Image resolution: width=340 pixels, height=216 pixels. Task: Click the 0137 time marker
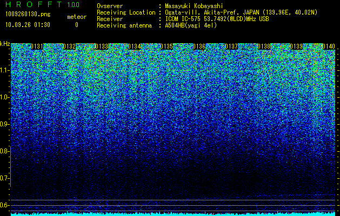231,46
